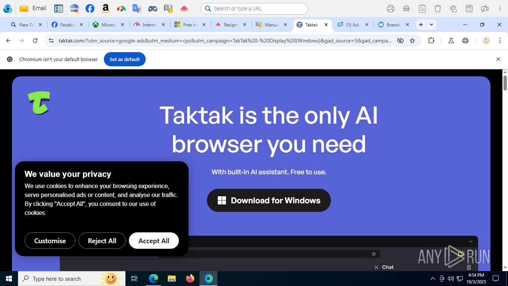This screenshot has width=508, height=286.
Task: Open the Chrome Labs flask icon
Action: pyautogui.click(x=451, y=41)
